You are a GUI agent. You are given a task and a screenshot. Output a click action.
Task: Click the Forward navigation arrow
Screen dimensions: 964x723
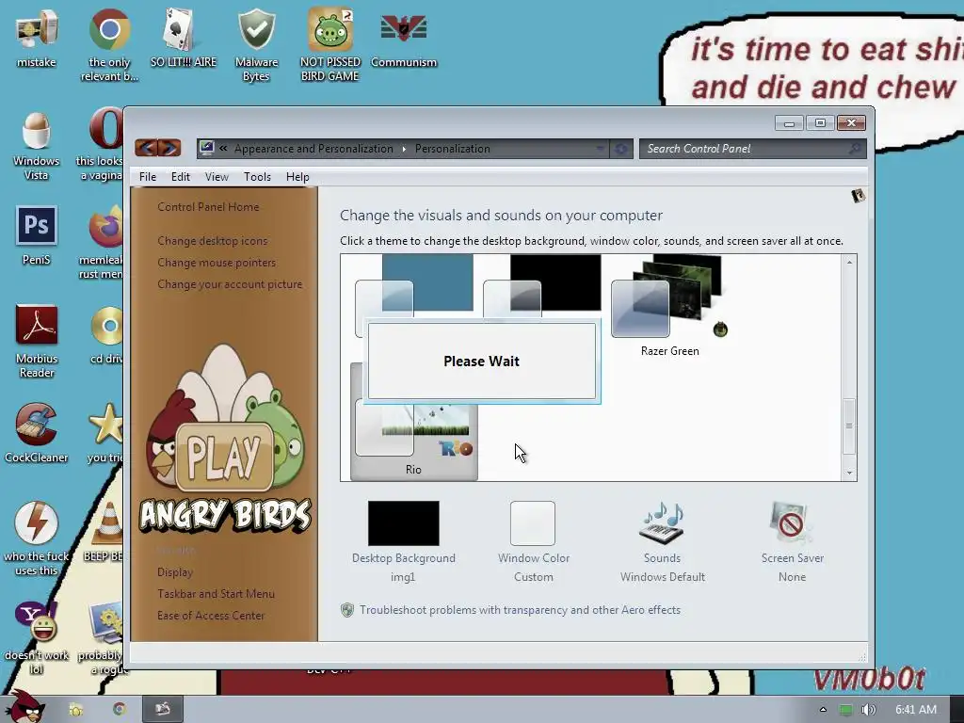(x=169, y=148)
